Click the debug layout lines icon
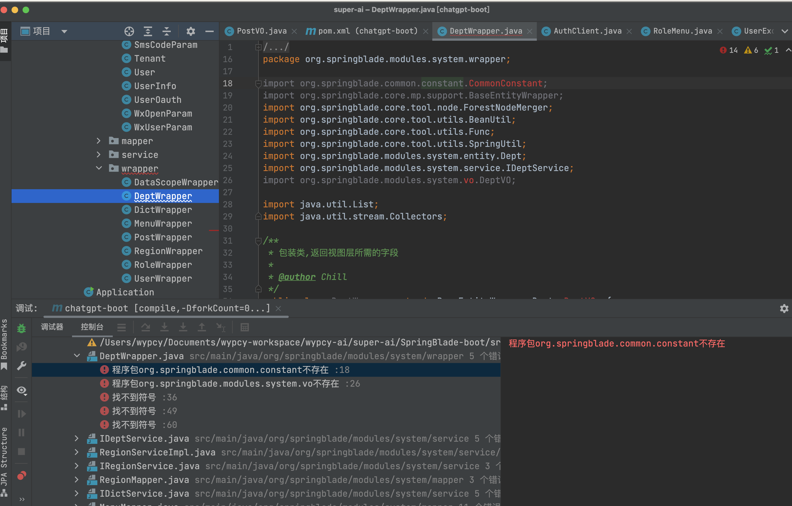Image resolution: width=792 pixels, height=506 pixels. click(x=122, y=327)
